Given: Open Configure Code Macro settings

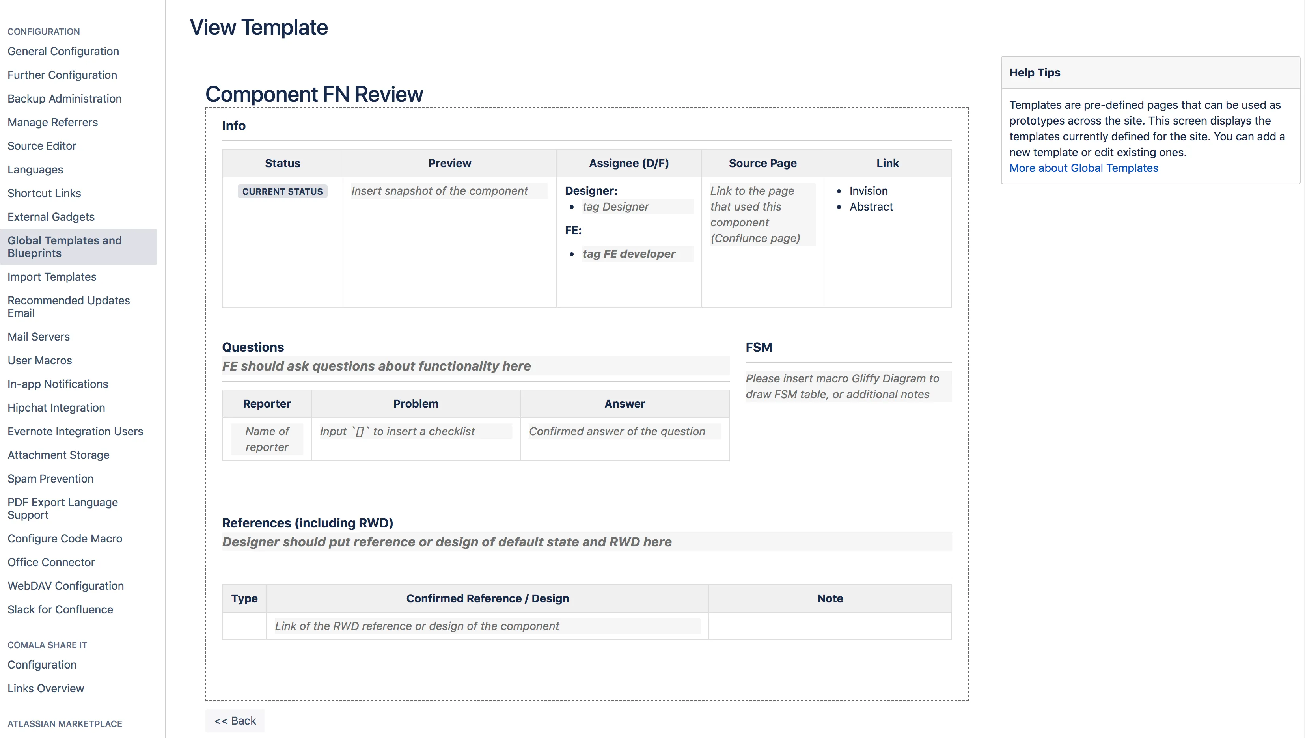Looking at the screenshot, I should [x=65, y=538].
